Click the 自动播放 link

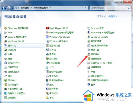tap(12, 98)
